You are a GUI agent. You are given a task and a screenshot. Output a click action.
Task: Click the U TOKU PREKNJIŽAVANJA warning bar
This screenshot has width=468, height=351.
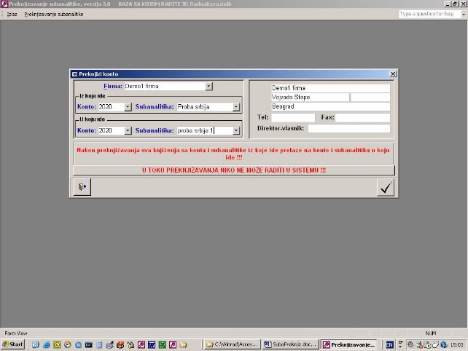(x=233, y=170)
